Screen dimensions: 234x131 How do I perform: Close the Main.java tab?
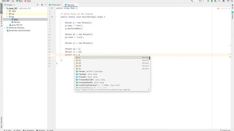point(76,5)
